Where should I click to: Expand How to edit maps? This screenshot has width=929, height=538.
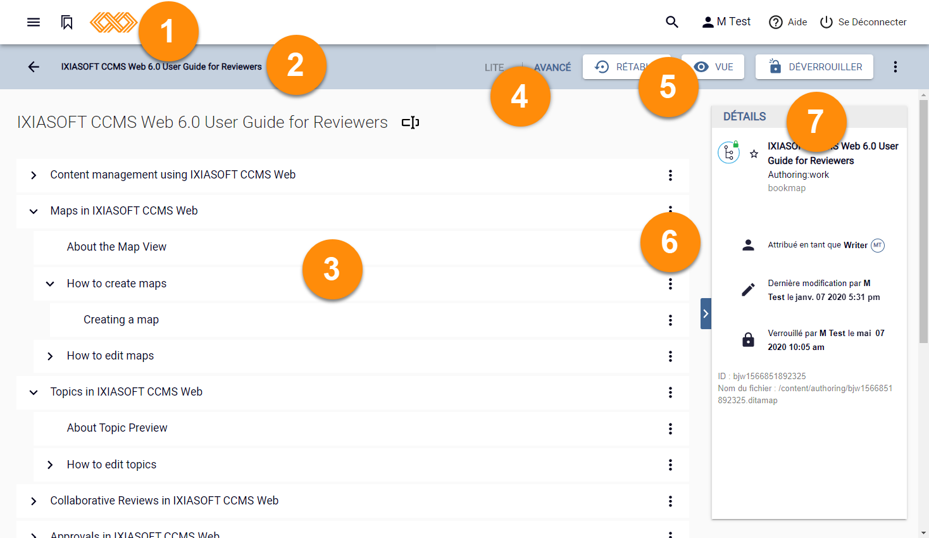click(50, 356)
